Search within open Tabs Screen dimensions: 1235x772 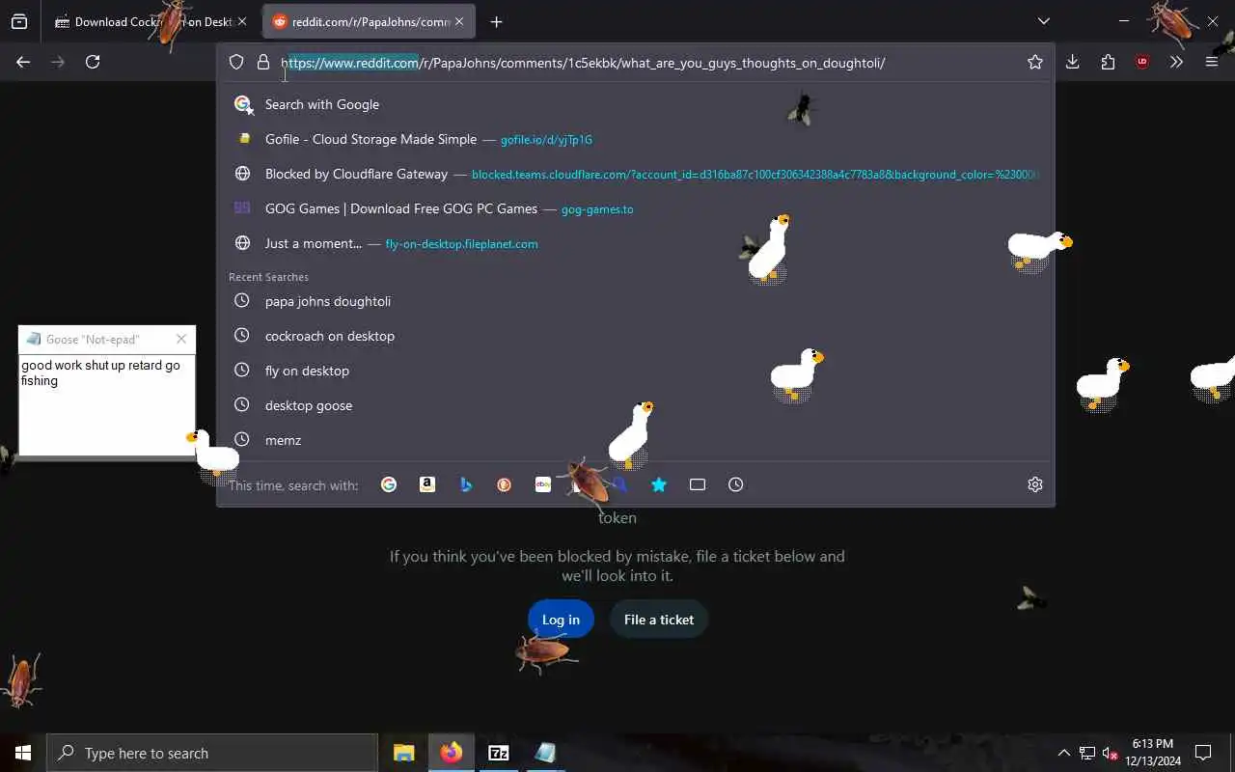(x=698, y=484)
